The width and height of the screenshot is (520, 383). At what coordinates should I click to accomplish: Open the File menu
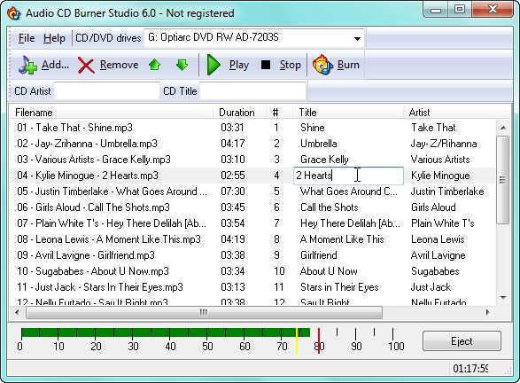click(x=27, y=38)
